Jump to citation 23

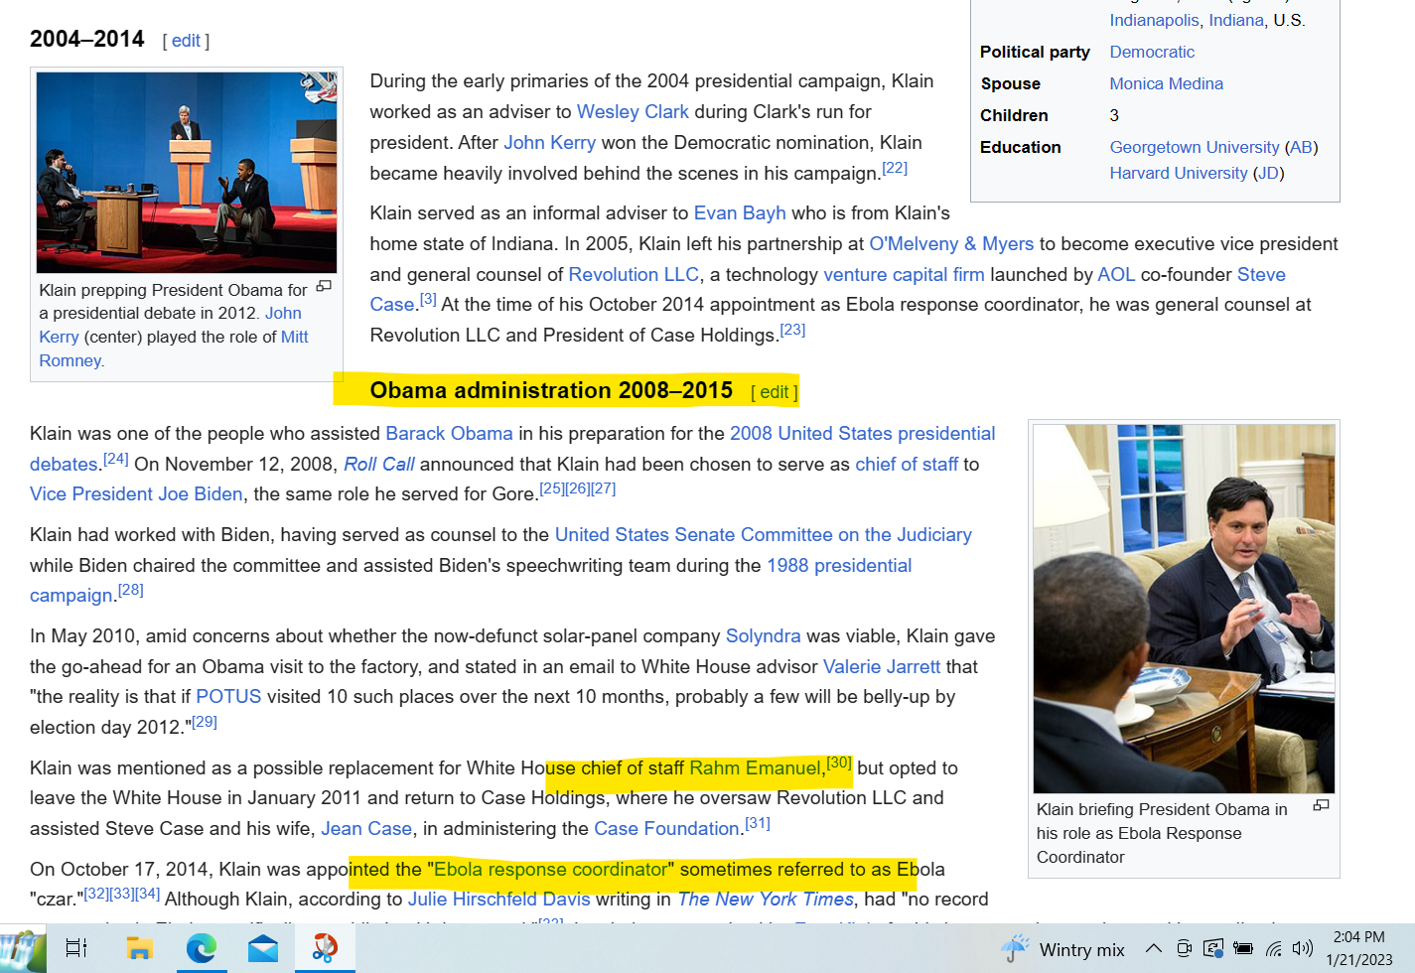(792, 330)
